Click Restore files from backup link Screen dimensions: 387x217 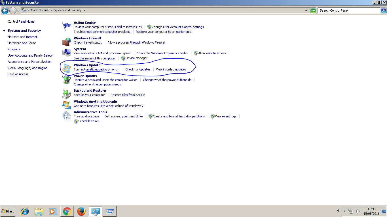point(128,95)
